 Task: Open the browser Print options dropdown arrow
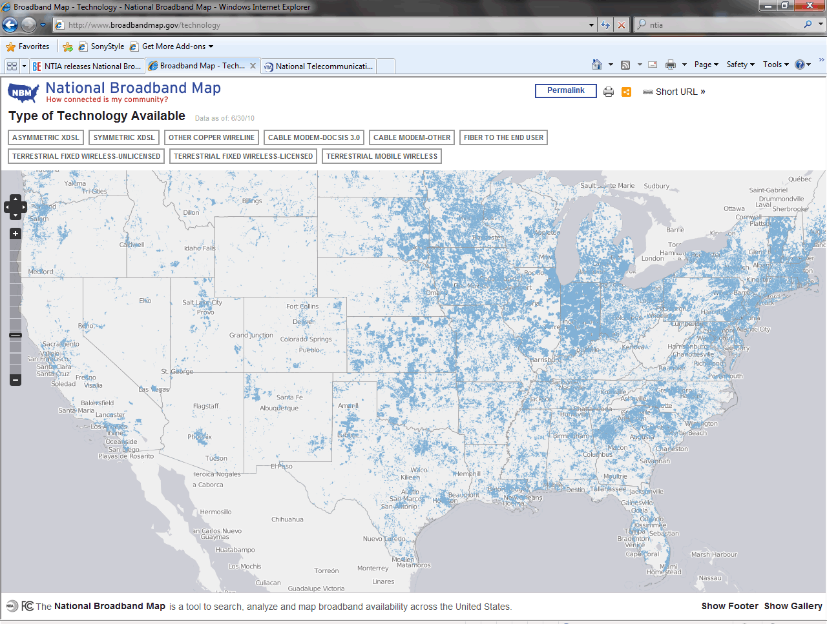click(x=684, y=65)
